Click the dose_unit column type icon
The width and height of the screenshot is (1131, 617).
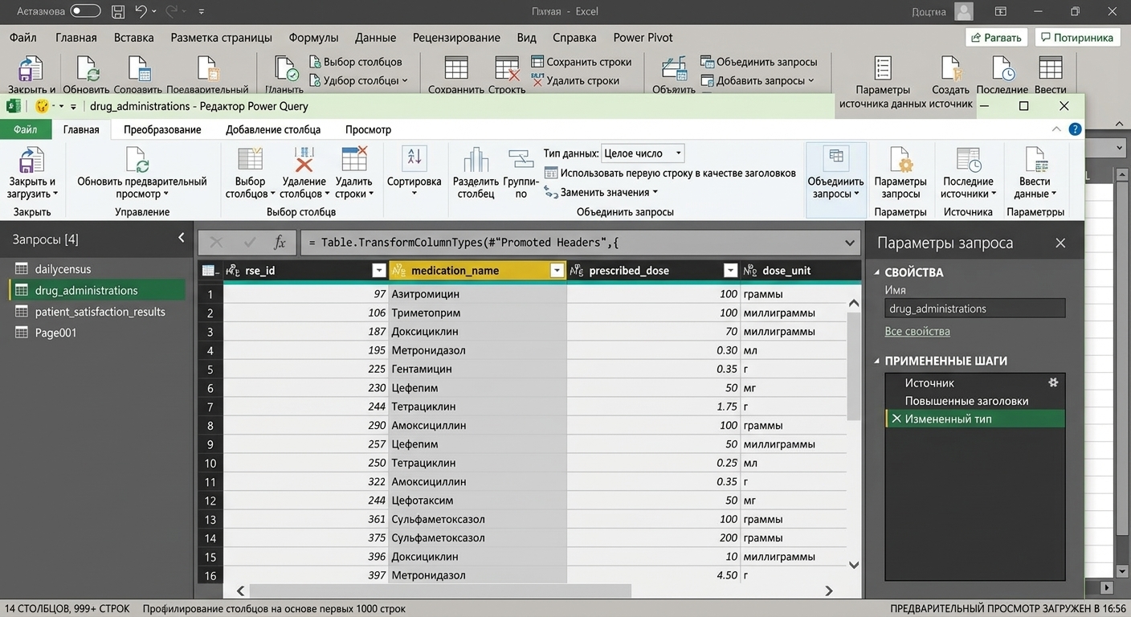click(749, 271)
